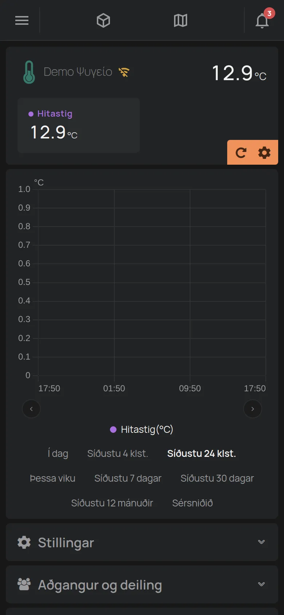Select Síðustu 30 dagar range
Screen dimensions: 284x615
[217, 478]
